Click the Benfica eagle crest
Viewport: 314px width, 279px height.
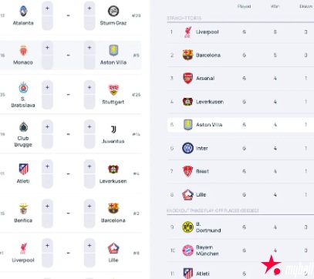click(23, 209)
